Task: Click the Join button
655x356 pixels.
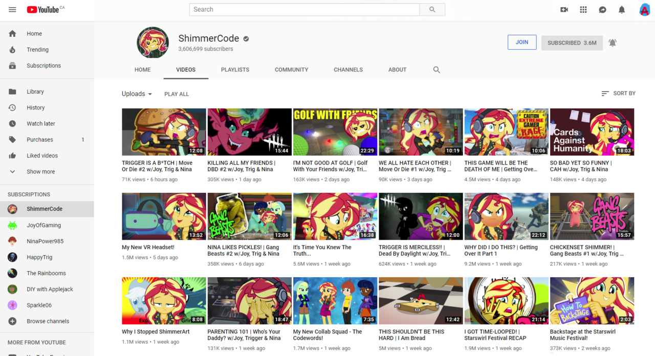Action: pos(522,42)
